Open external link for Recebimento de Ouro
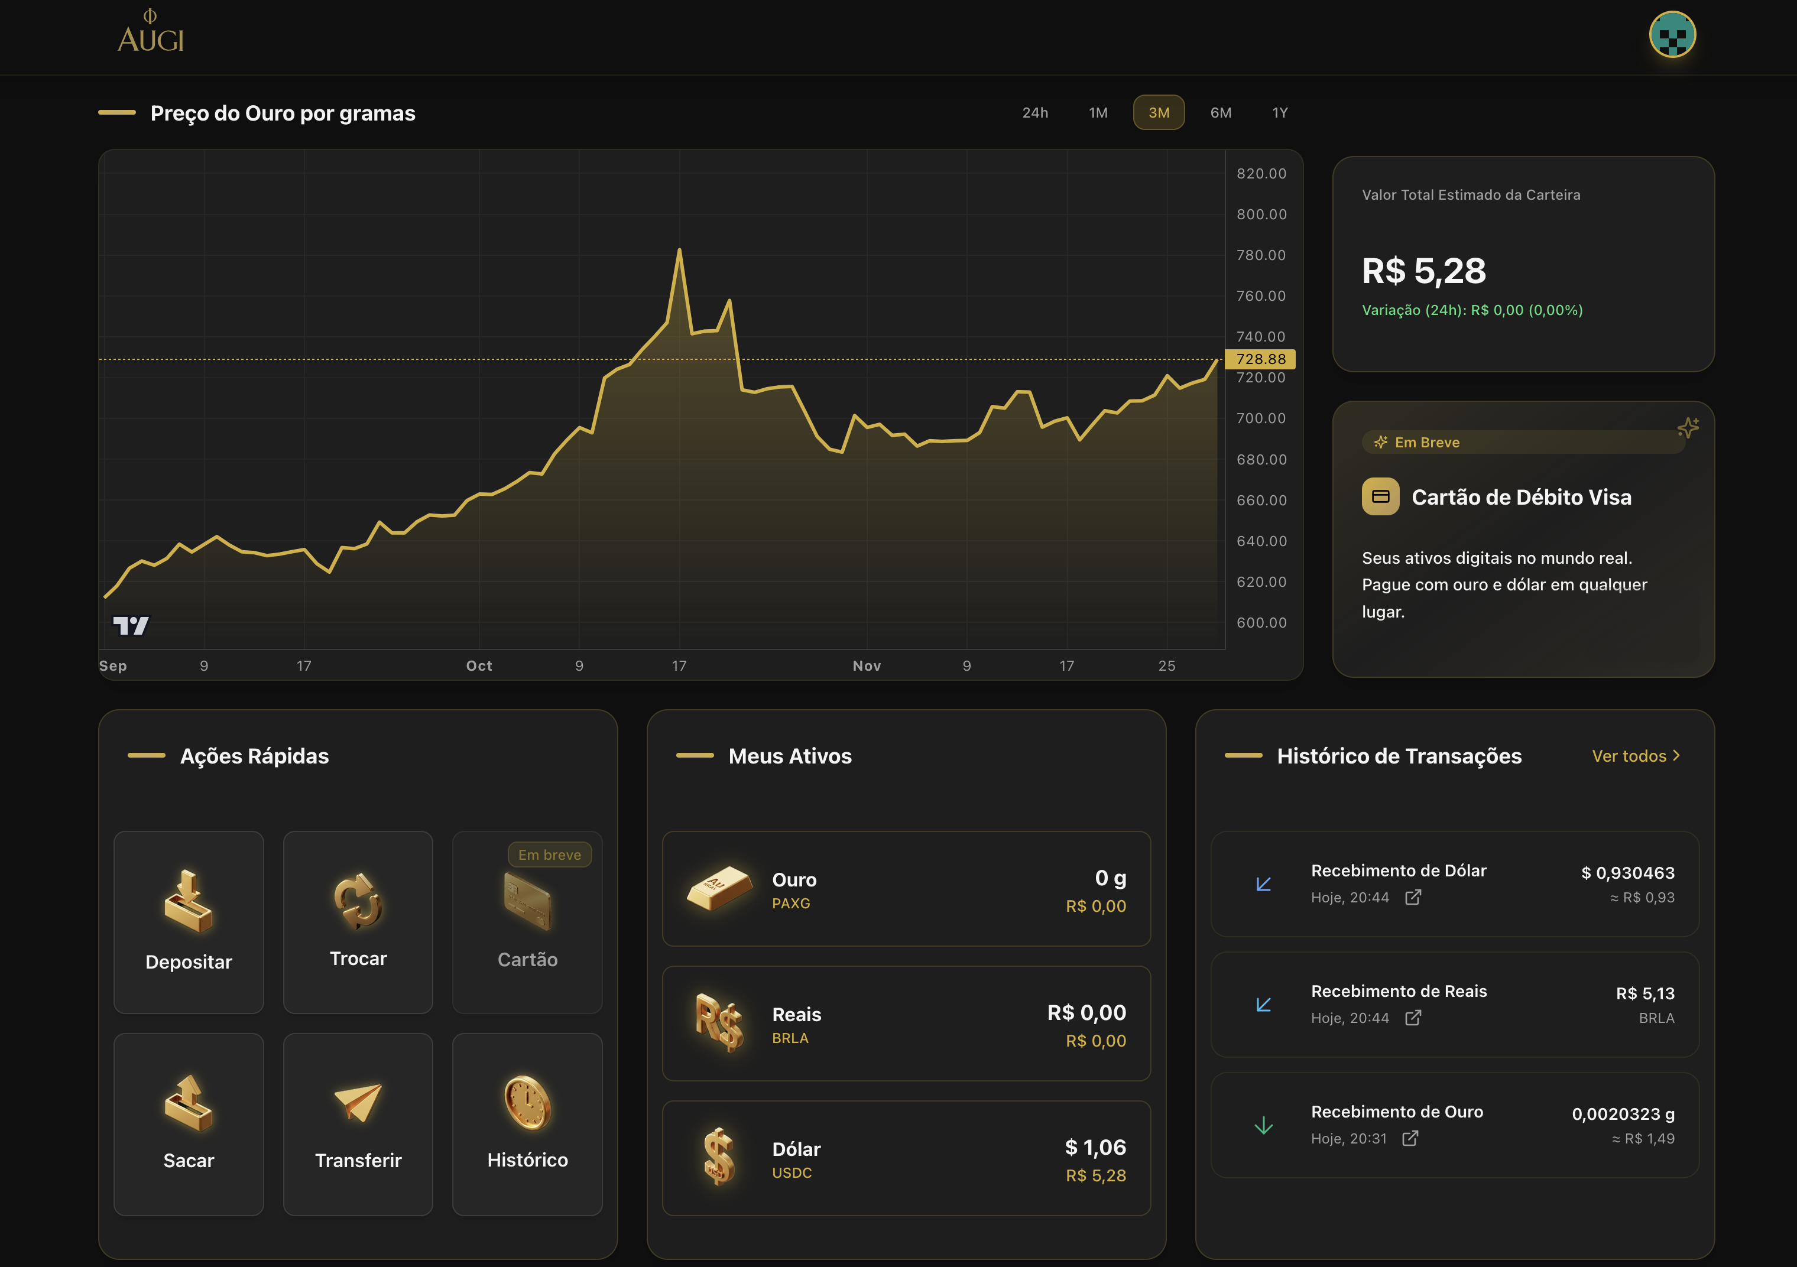This screenshot has width=1797, height=1267. coord(1412,1139)
